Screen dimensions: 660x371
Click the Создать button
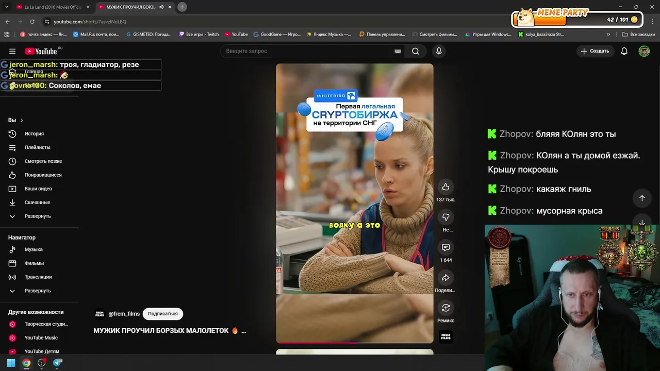(x=595, y=51)
